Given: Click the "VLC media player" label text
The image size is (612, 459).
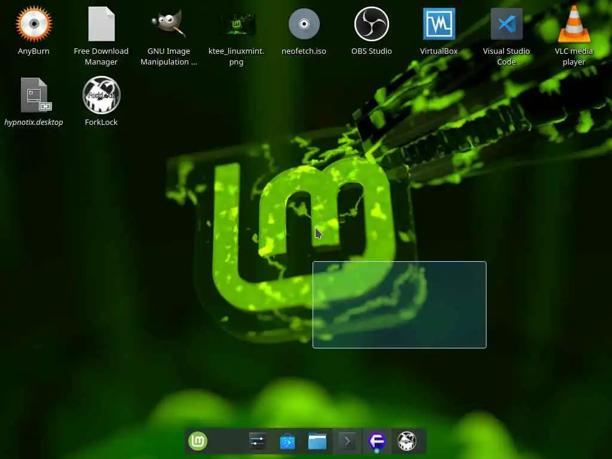Looking at the screenshot, I should pyautogui.click(x=574, y=57).
